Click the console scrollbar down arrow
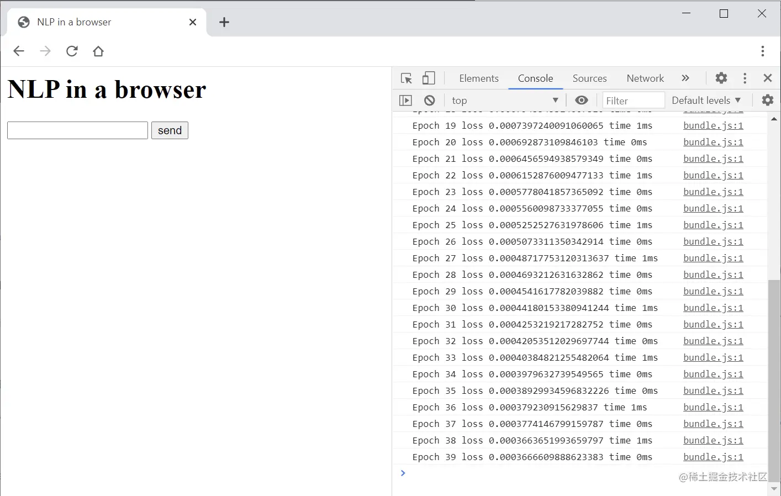The width and height of the screenshot is (781, 496). coord(774,489)
